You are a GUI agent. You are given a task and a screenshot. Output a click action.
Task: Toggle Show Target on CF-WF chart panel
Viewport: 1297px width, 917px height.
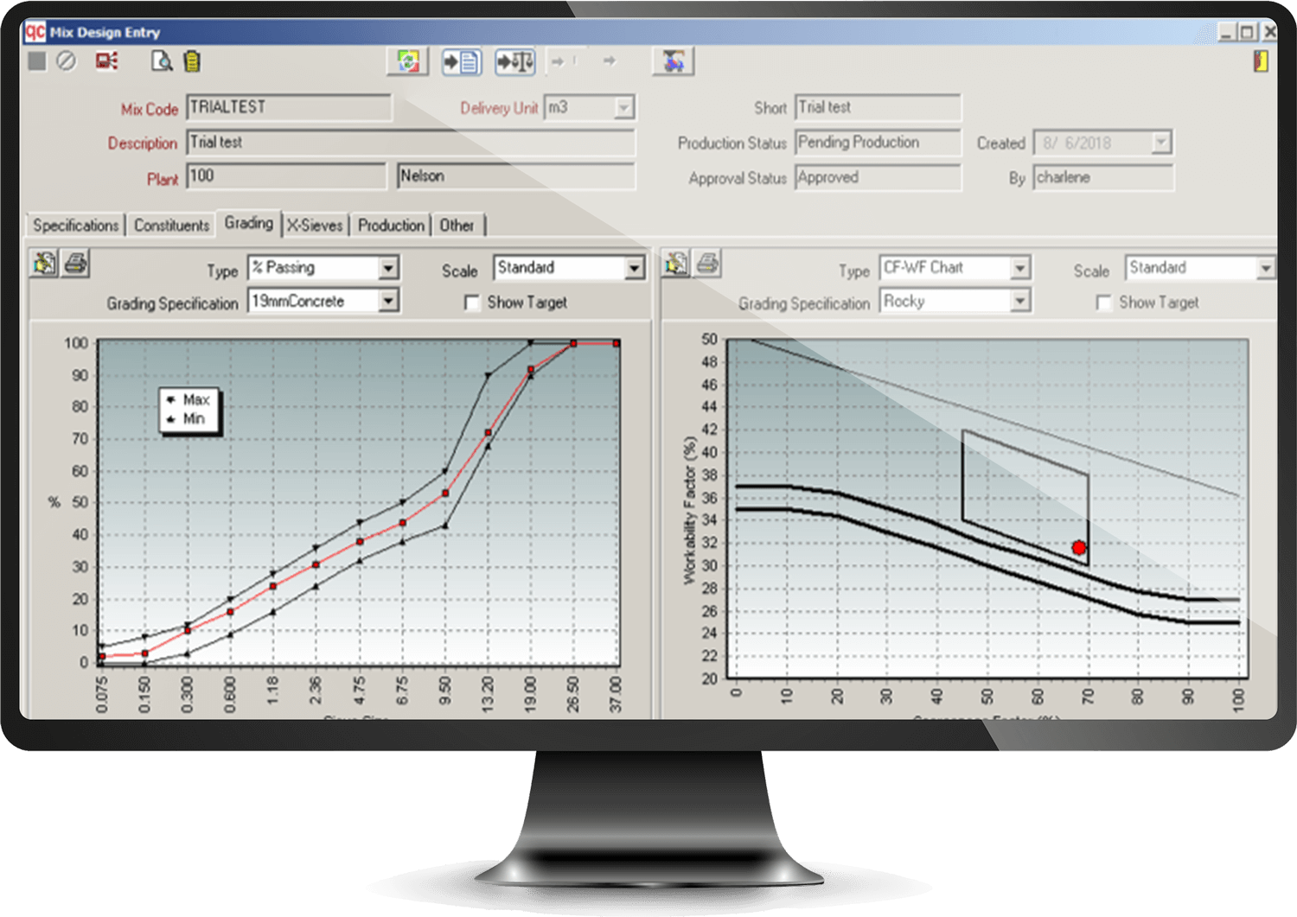[1103, 302]
